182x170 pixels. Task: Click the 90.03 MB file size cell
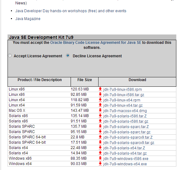(78, 164)
